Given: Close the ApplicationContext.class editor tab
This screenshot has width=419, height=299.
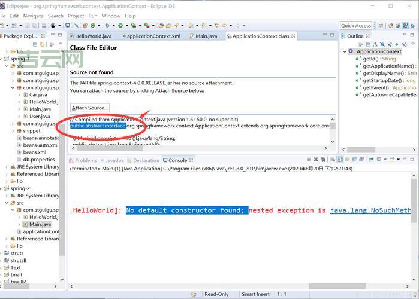Looking at the screenshot, I should pyautogui.click(x=293, y=36).
